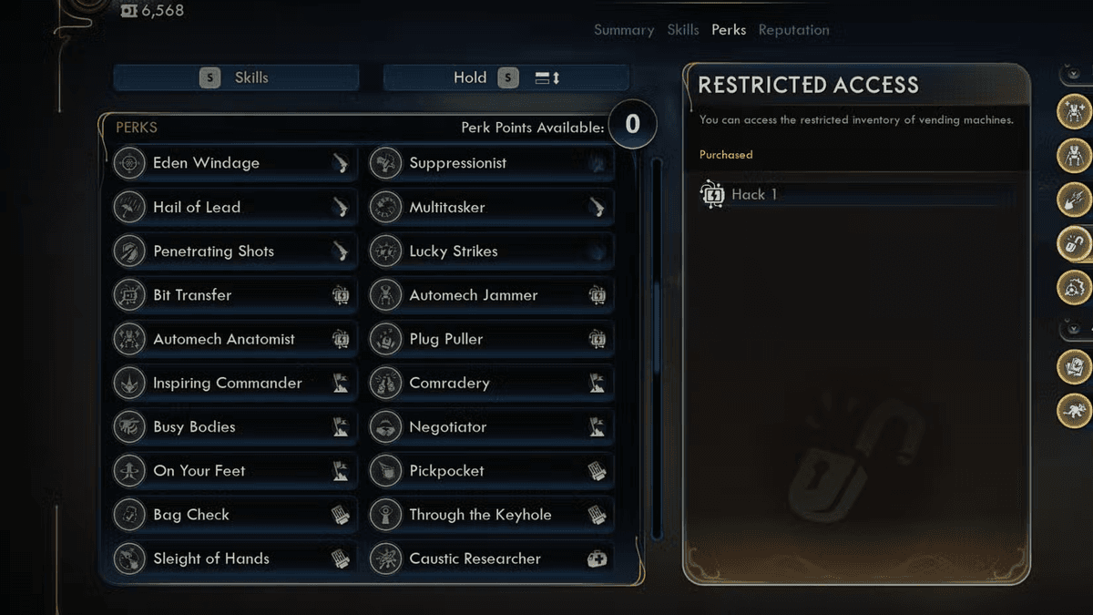Screen dimensions: 1093x615
Task: Switch to the Summary tab
Action: tap(624, 30)
